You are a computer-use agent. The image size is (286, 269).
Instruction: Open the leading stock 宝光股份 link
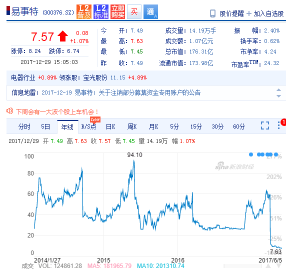[x=95, y=77]
